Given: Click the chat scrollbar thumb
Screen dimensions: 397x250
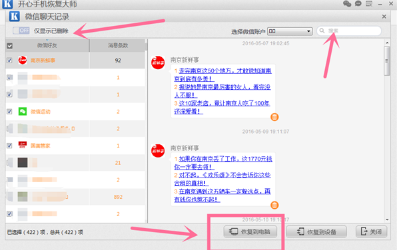Looking at the screenshot, I should coord(387,61).
